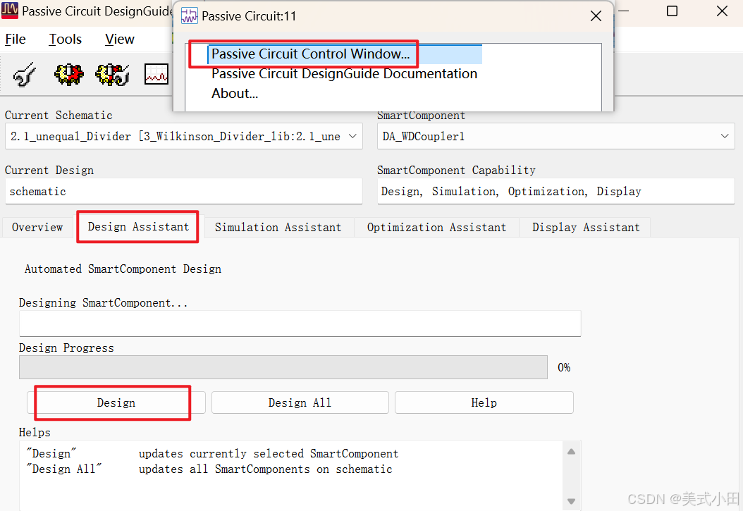Click the Automated SmartComponent Design heading
The image size is (743, 511).
(x=123, y=269)
